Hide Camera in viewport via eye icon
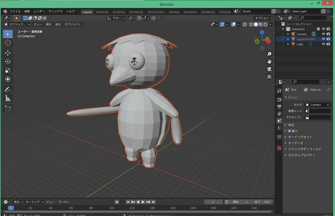335x216 pixels. point(324,34)
